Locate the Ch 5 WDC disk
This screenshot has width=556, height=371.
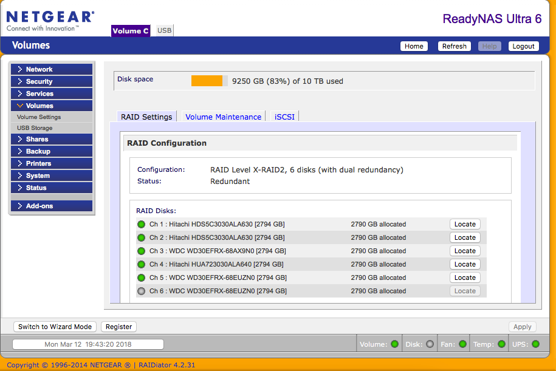(x=465, y=278)
